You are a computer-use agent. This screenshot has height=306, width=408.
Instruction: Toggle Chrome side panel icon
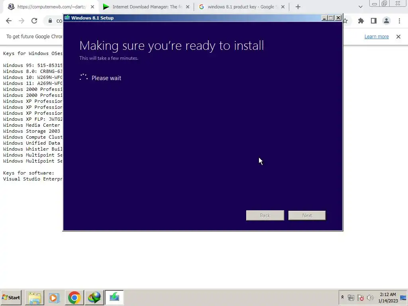pos(374,21)
